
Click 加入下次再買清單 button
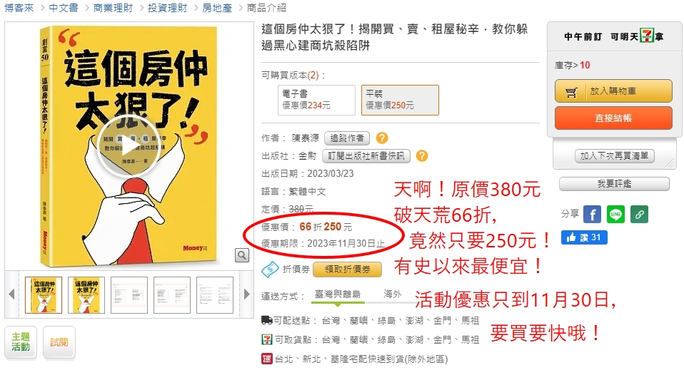point(614,156)
